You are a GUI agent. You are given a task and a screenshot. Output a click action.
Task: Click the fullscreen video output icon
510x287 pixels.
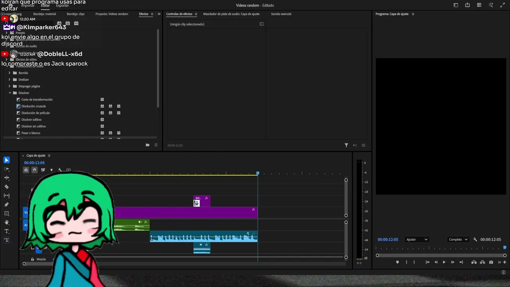pyautogui.click(x=502, y=5)
